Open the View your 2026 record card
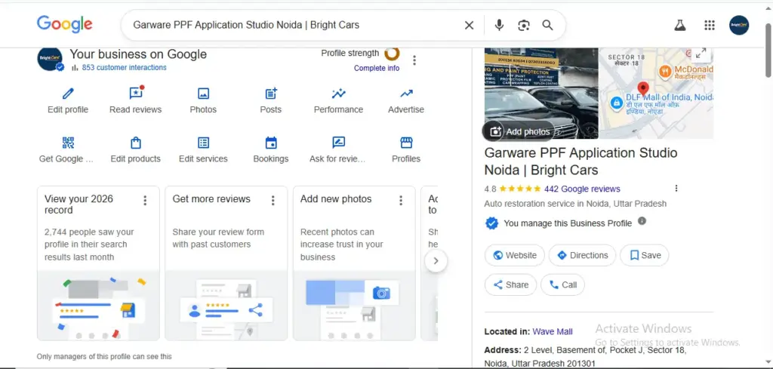This screenshot has width=773, height=369. coord(98,263)
